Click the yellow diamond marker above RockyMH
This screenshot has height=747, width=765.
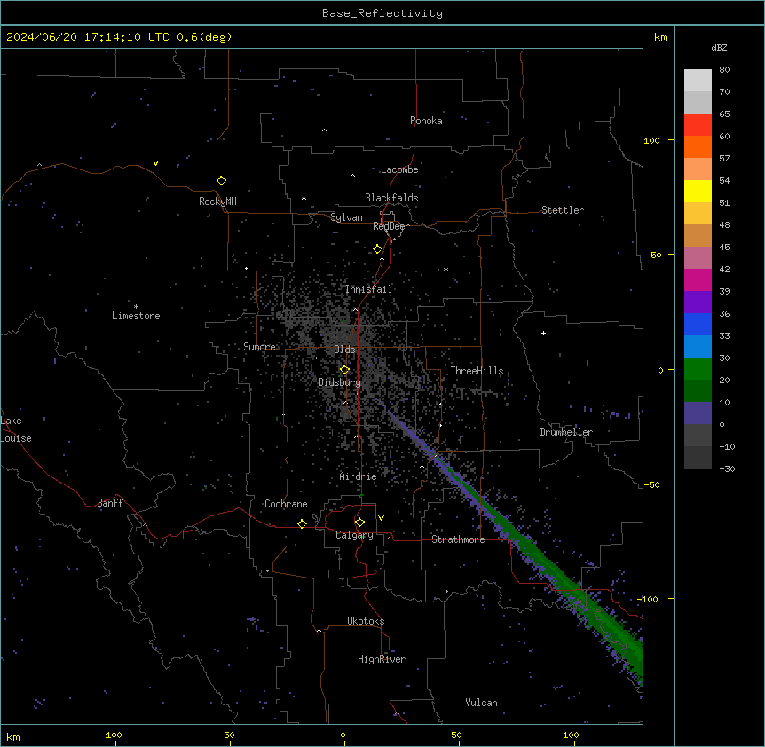tap(221, 180)
